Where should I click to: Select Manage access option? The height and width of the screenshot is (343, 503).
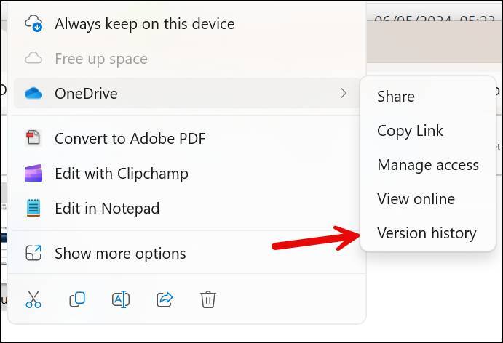428,165
